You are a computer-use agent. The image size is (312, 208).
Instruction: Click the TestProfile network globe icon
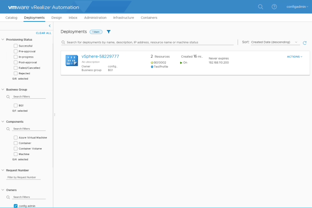point(152,67)
